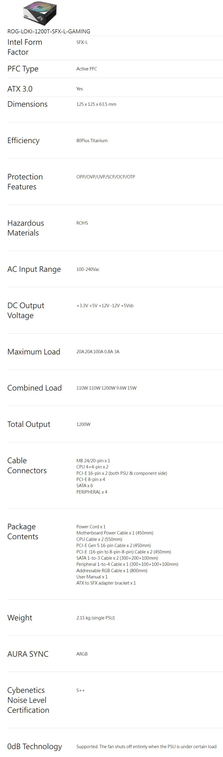
Task: Click the 0dB Technology heading
Action: point(35,746)
